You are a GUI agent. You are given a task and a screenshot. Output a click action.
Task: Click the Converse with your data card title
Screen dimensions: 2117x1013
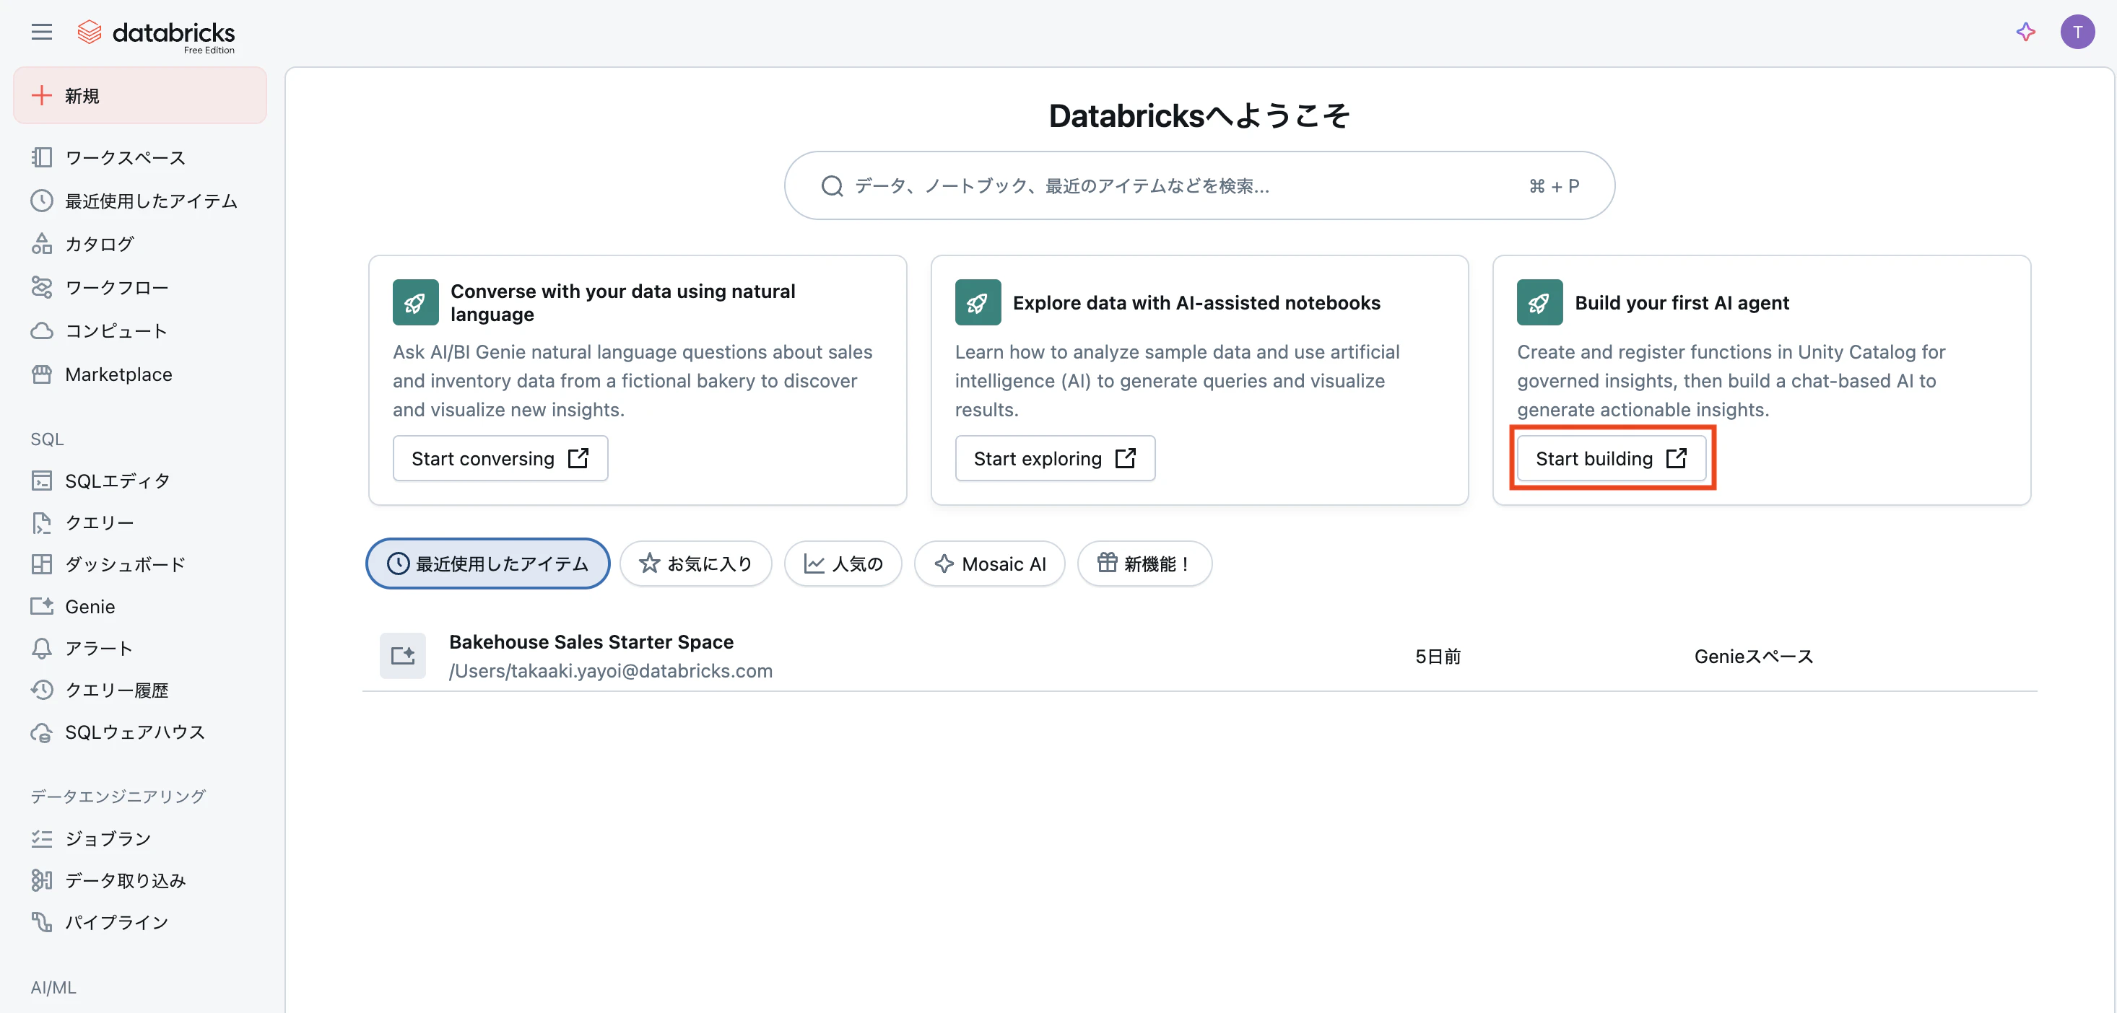(x=622, y=303)
